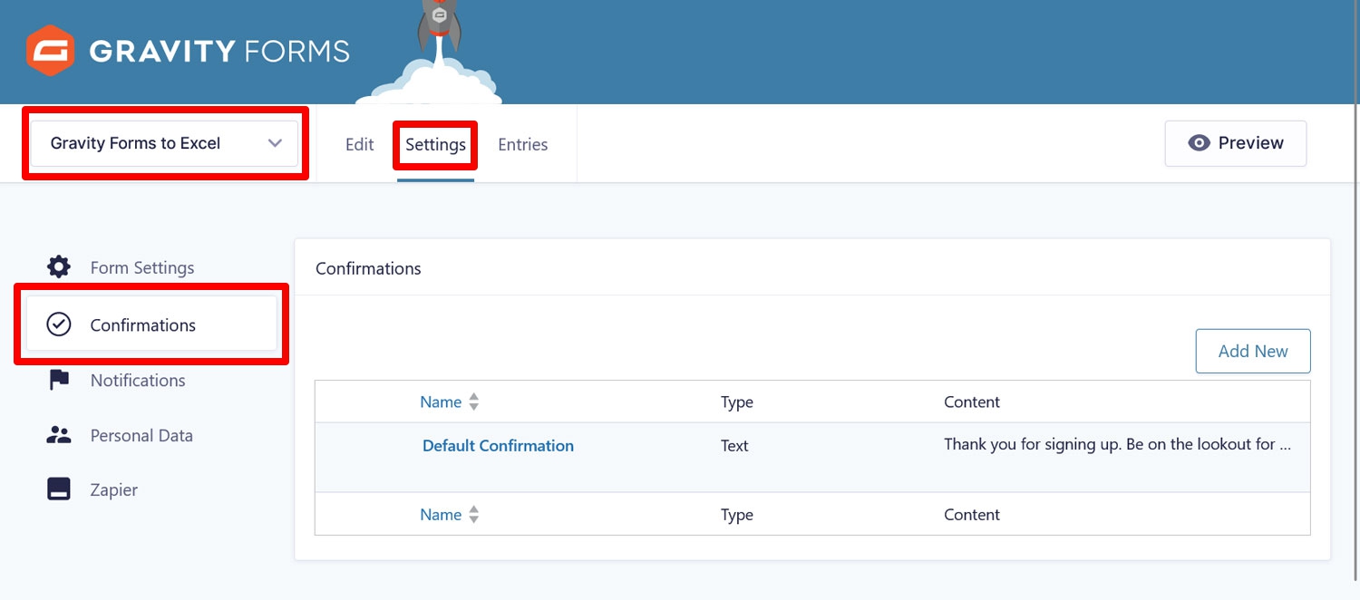
Task: Click the Preview button
Action: (x=1236, y=143)
